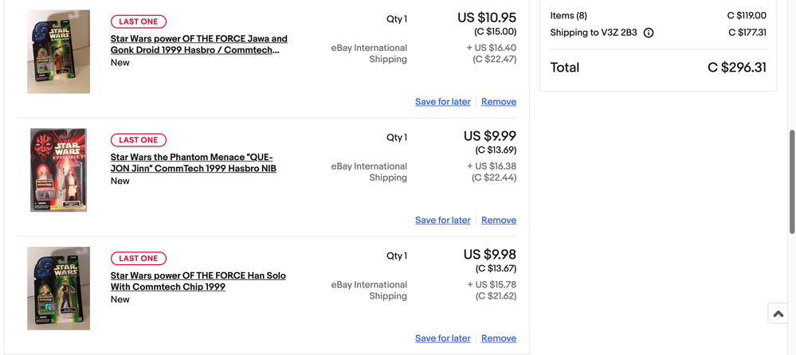
Task: Save the Qui-Gon Jinn item for later
Action: click(442, 220)
